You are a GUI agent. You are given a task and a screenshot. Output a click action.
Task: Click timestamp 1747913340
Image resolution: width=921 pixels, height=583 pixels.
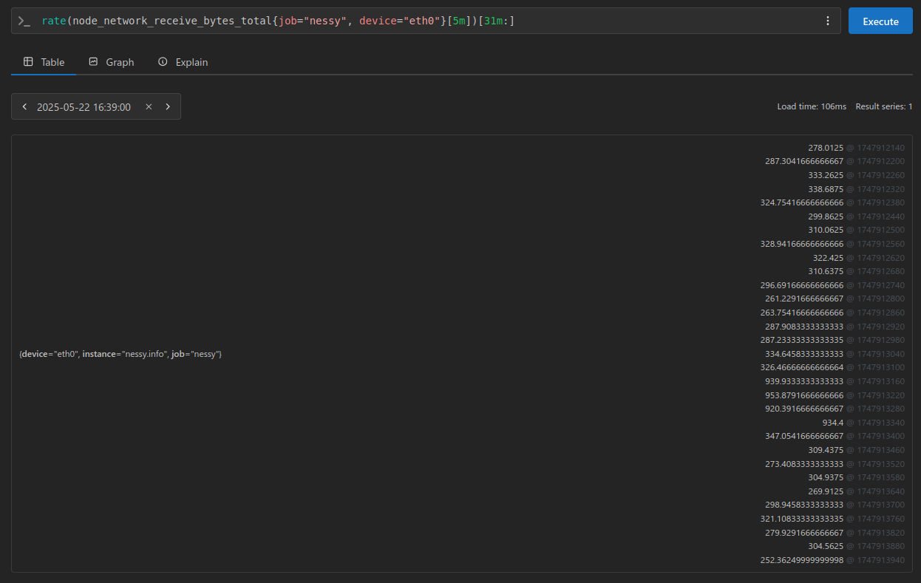pyautogui.click(x=880, y=423)
